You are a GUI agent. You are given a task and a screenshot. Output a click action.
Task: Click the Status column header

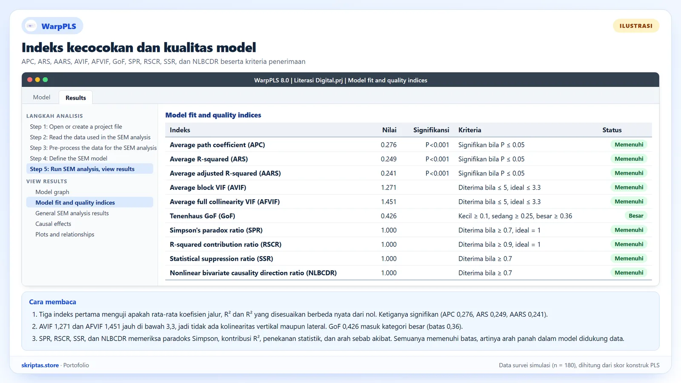point(612,130)
